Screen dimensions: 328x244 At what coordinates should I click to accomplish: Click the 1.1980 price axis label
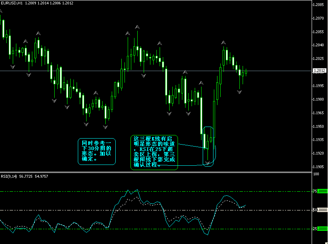click(x=318, y=99)
